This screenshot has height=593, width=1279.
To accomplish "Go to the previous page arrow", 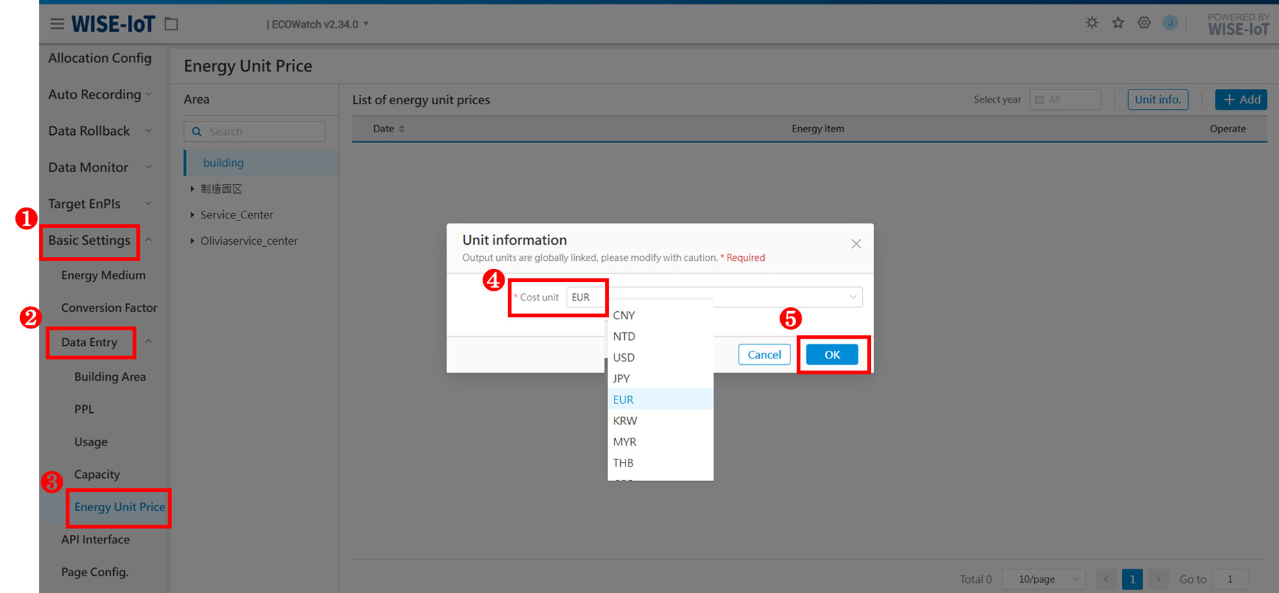I will pos(1106,579).
